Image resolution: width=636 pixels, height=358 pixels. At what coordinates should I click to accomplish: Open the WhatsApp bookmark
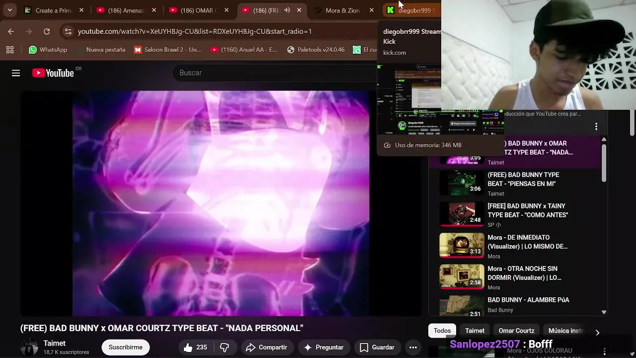[x=48, y=50]
